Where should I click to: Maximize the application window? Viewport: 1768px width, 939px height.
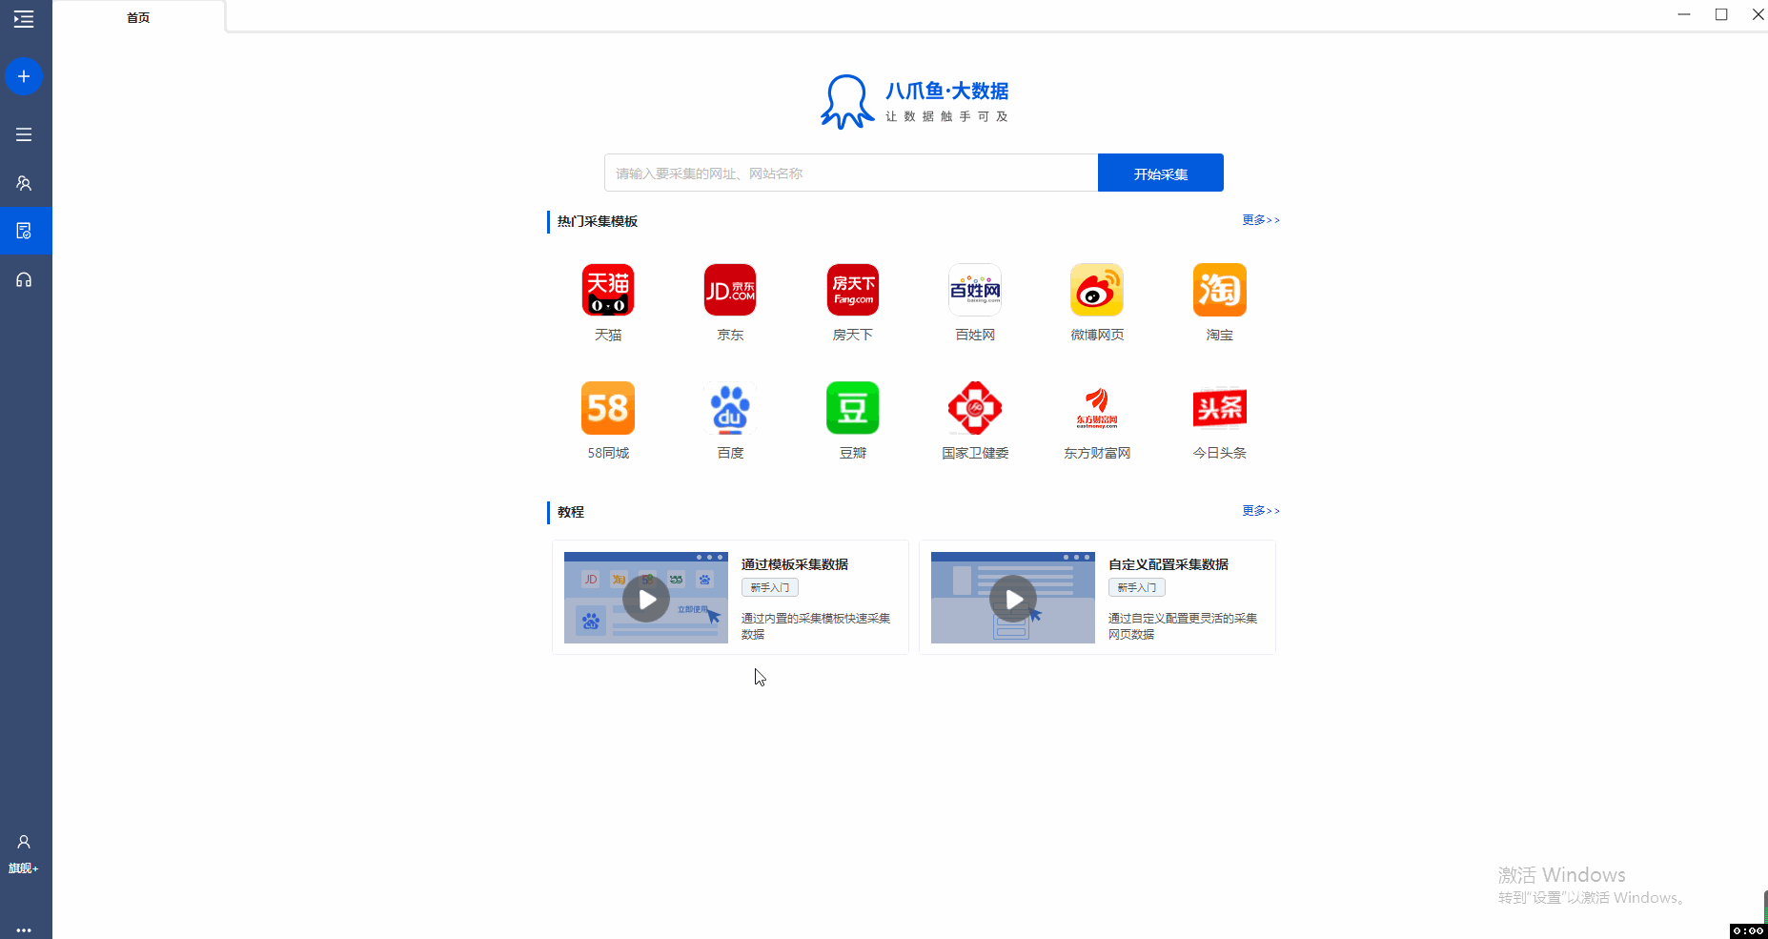click(1721, 14)
